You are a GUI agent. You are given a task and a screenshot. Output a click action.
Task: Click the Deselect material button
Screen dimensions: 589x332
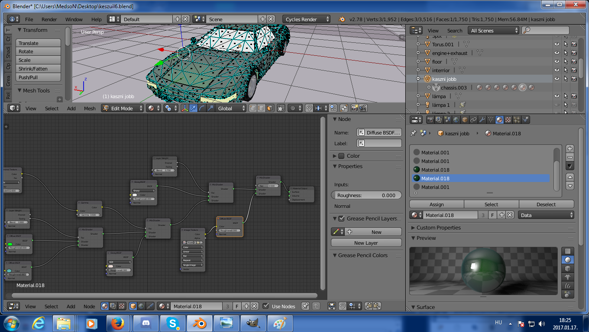pyautogui.click(x=547, y=204)
